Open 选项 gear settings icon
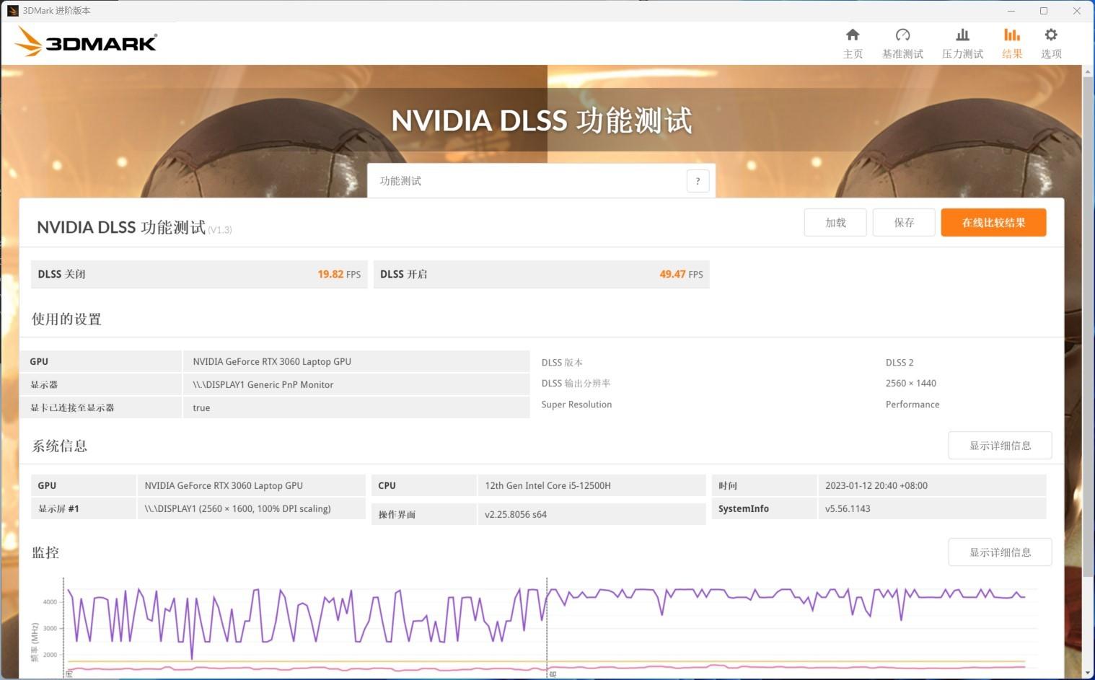The image size is (1095, 680). [x=1051, y=35]
